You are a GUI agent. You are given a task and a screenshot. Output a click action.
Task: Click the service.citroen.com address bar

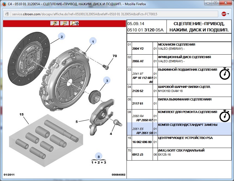tap(110, 14)
